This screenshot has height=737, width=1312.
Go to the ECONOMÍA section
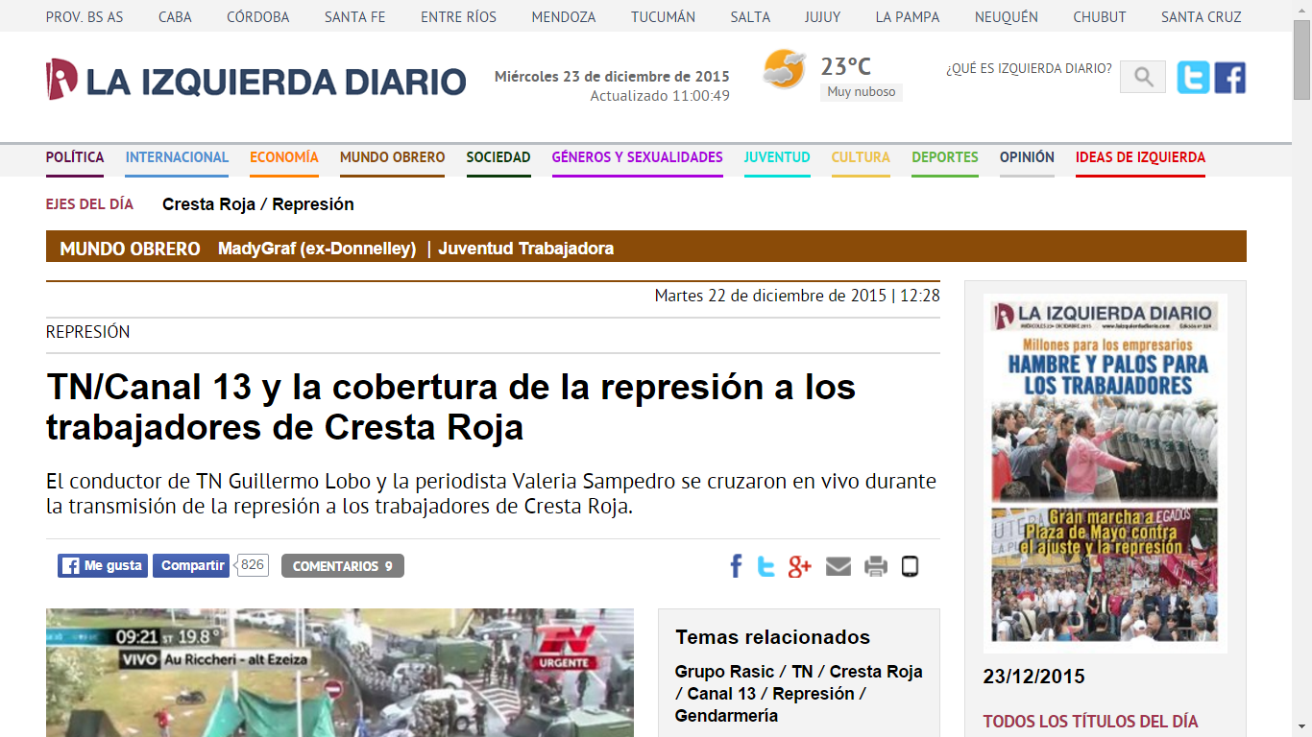284,157
